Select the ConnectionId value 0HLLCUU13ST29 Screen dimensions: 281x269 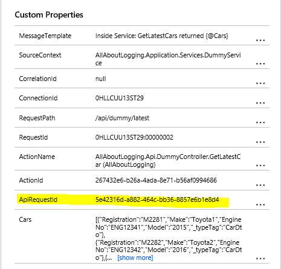click(119, 98)
